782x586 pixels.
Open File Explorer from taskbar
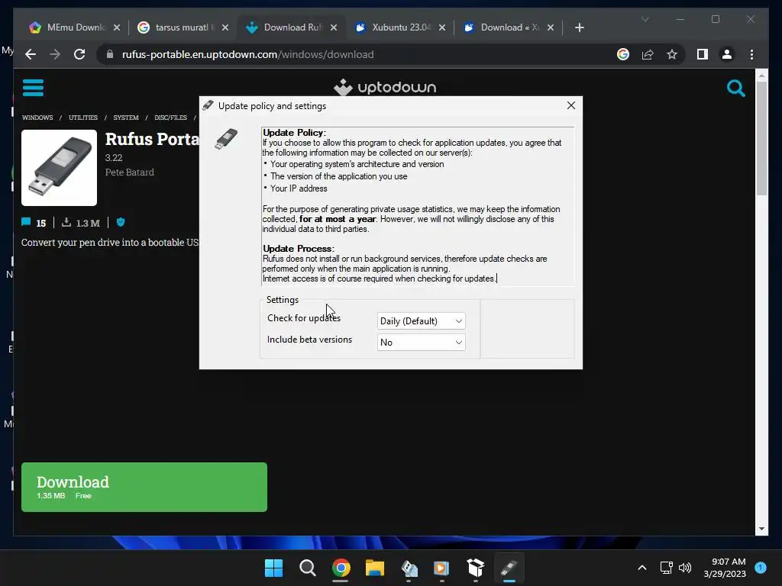[374, 568]
